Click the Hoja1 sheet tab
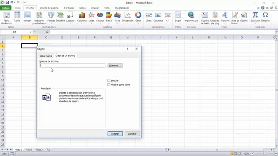 point(18,149)
